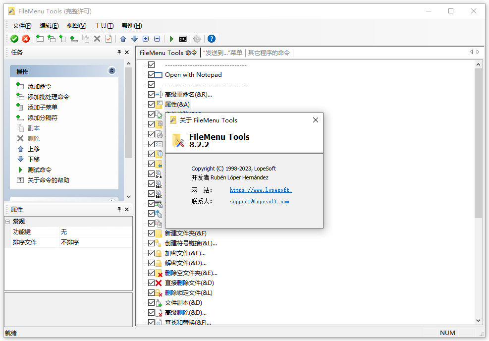The image size is (489, 341).
Task: Switch to the 其它程序的命令 tab
Action: click(x=269, y=53)
